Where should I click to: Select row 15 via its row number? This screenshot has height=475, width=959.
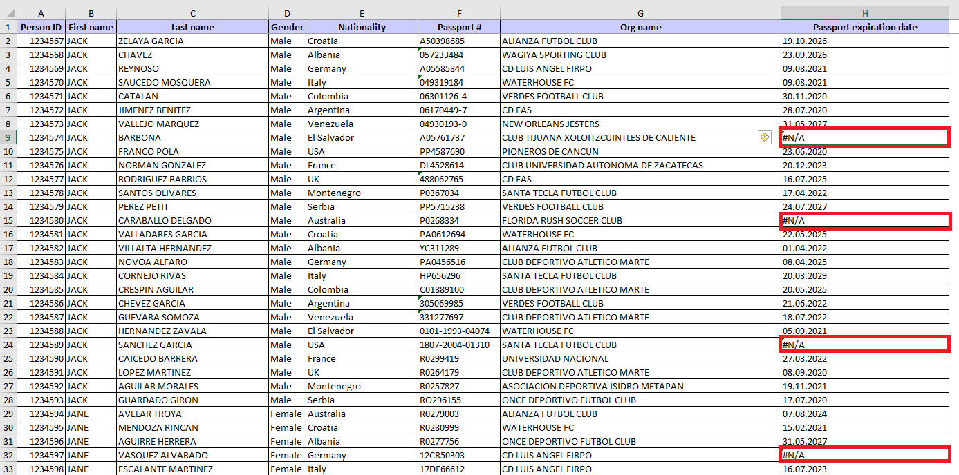point(8,220)
